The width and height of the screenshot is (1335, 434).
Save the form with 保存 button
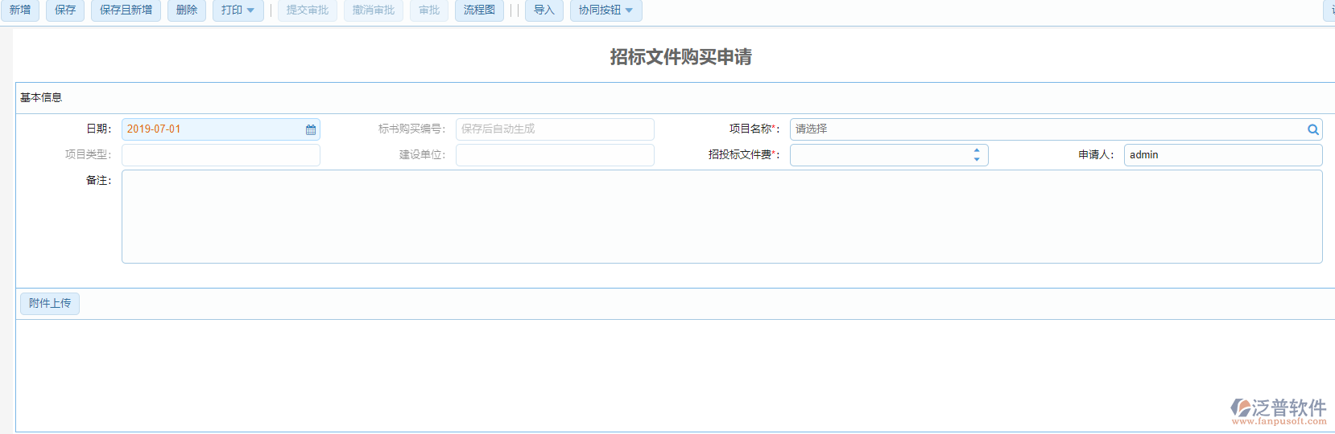tap(65, 10)
